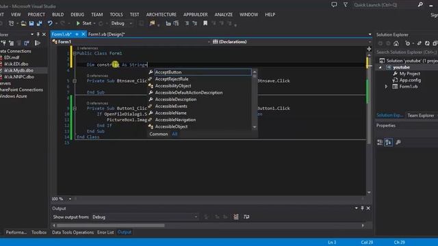Open the PROJECT menu
Viewport: 438px width, 246px height.
tap(36, 14)
